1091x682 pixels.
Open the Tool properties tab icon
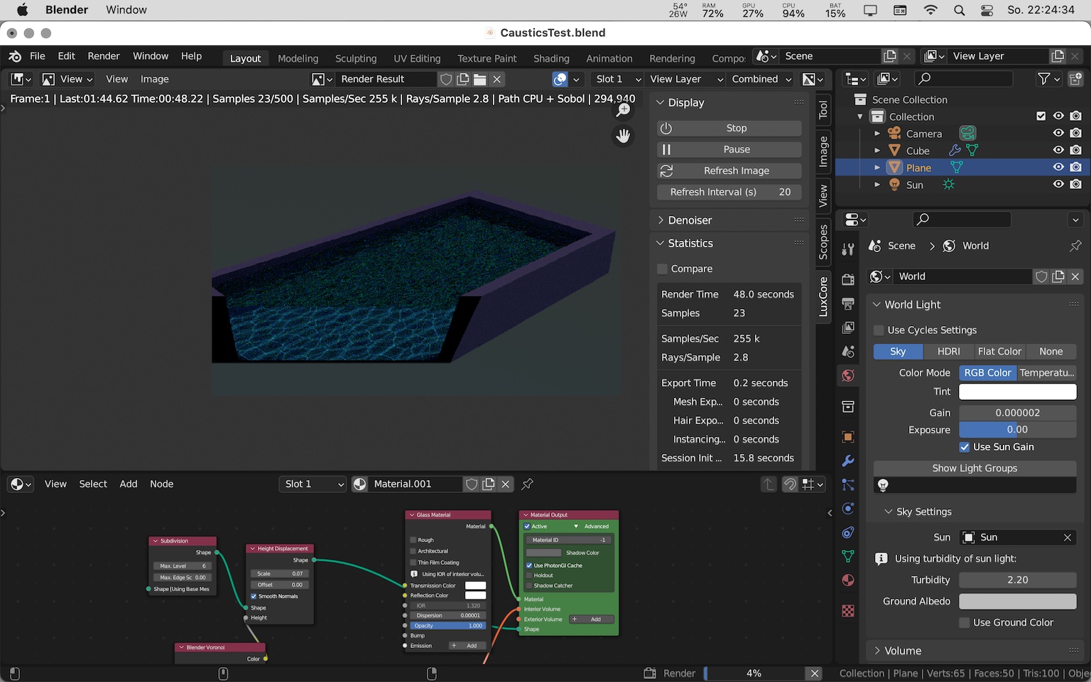848,249
